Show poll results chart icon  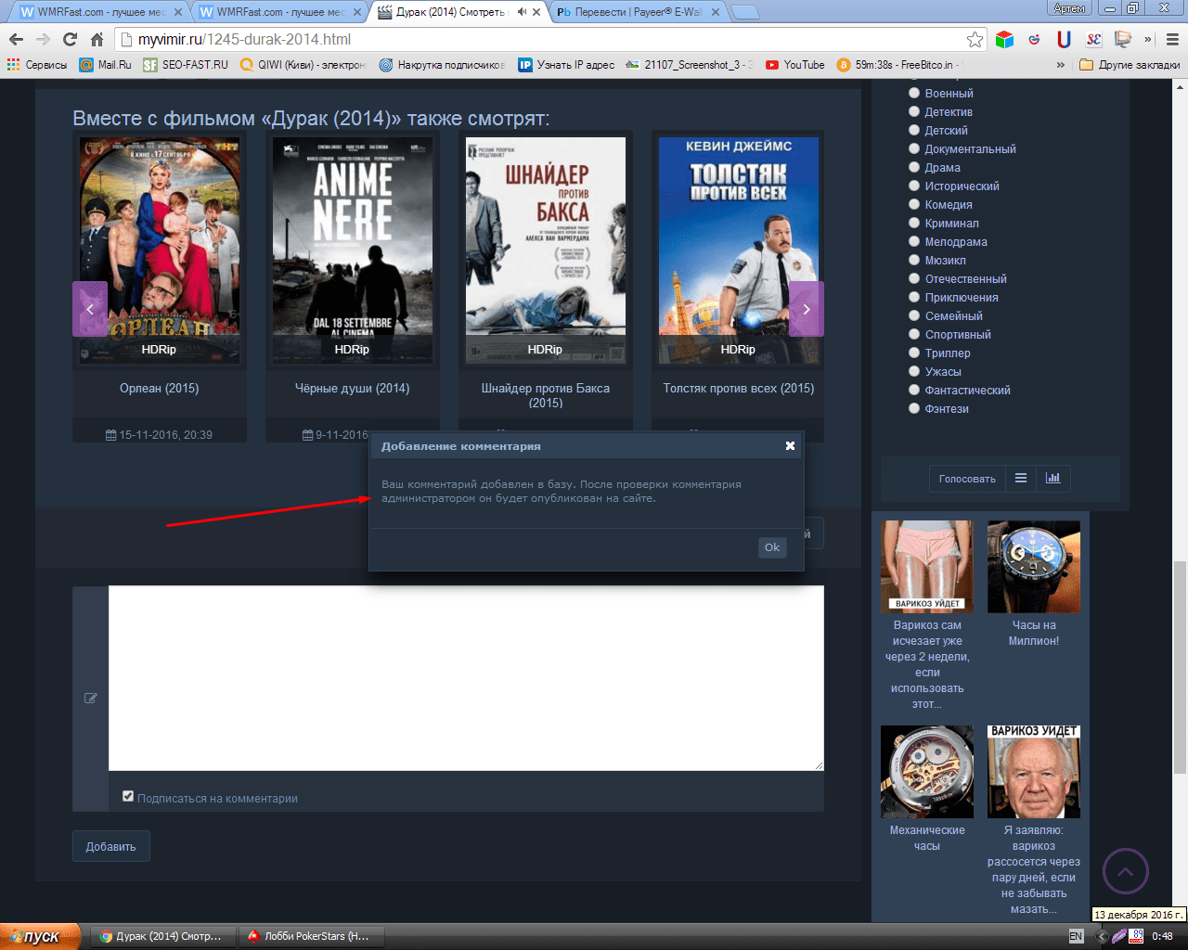1052,479
